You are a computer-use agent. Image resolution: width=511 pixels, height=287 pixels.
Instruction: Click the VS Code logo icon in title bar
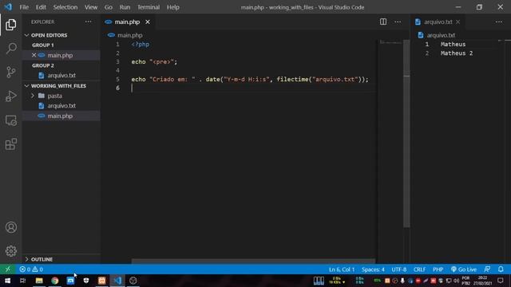(x=8, y=7)
